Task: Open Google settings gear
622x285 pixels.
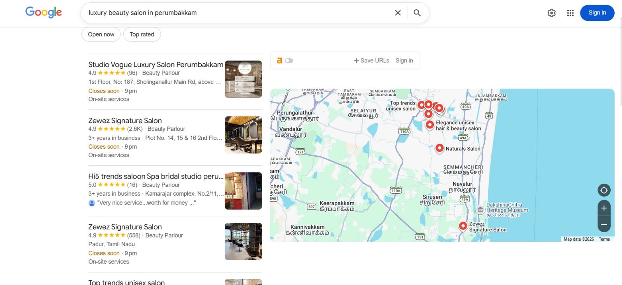Action: click(x=552, y=13)
